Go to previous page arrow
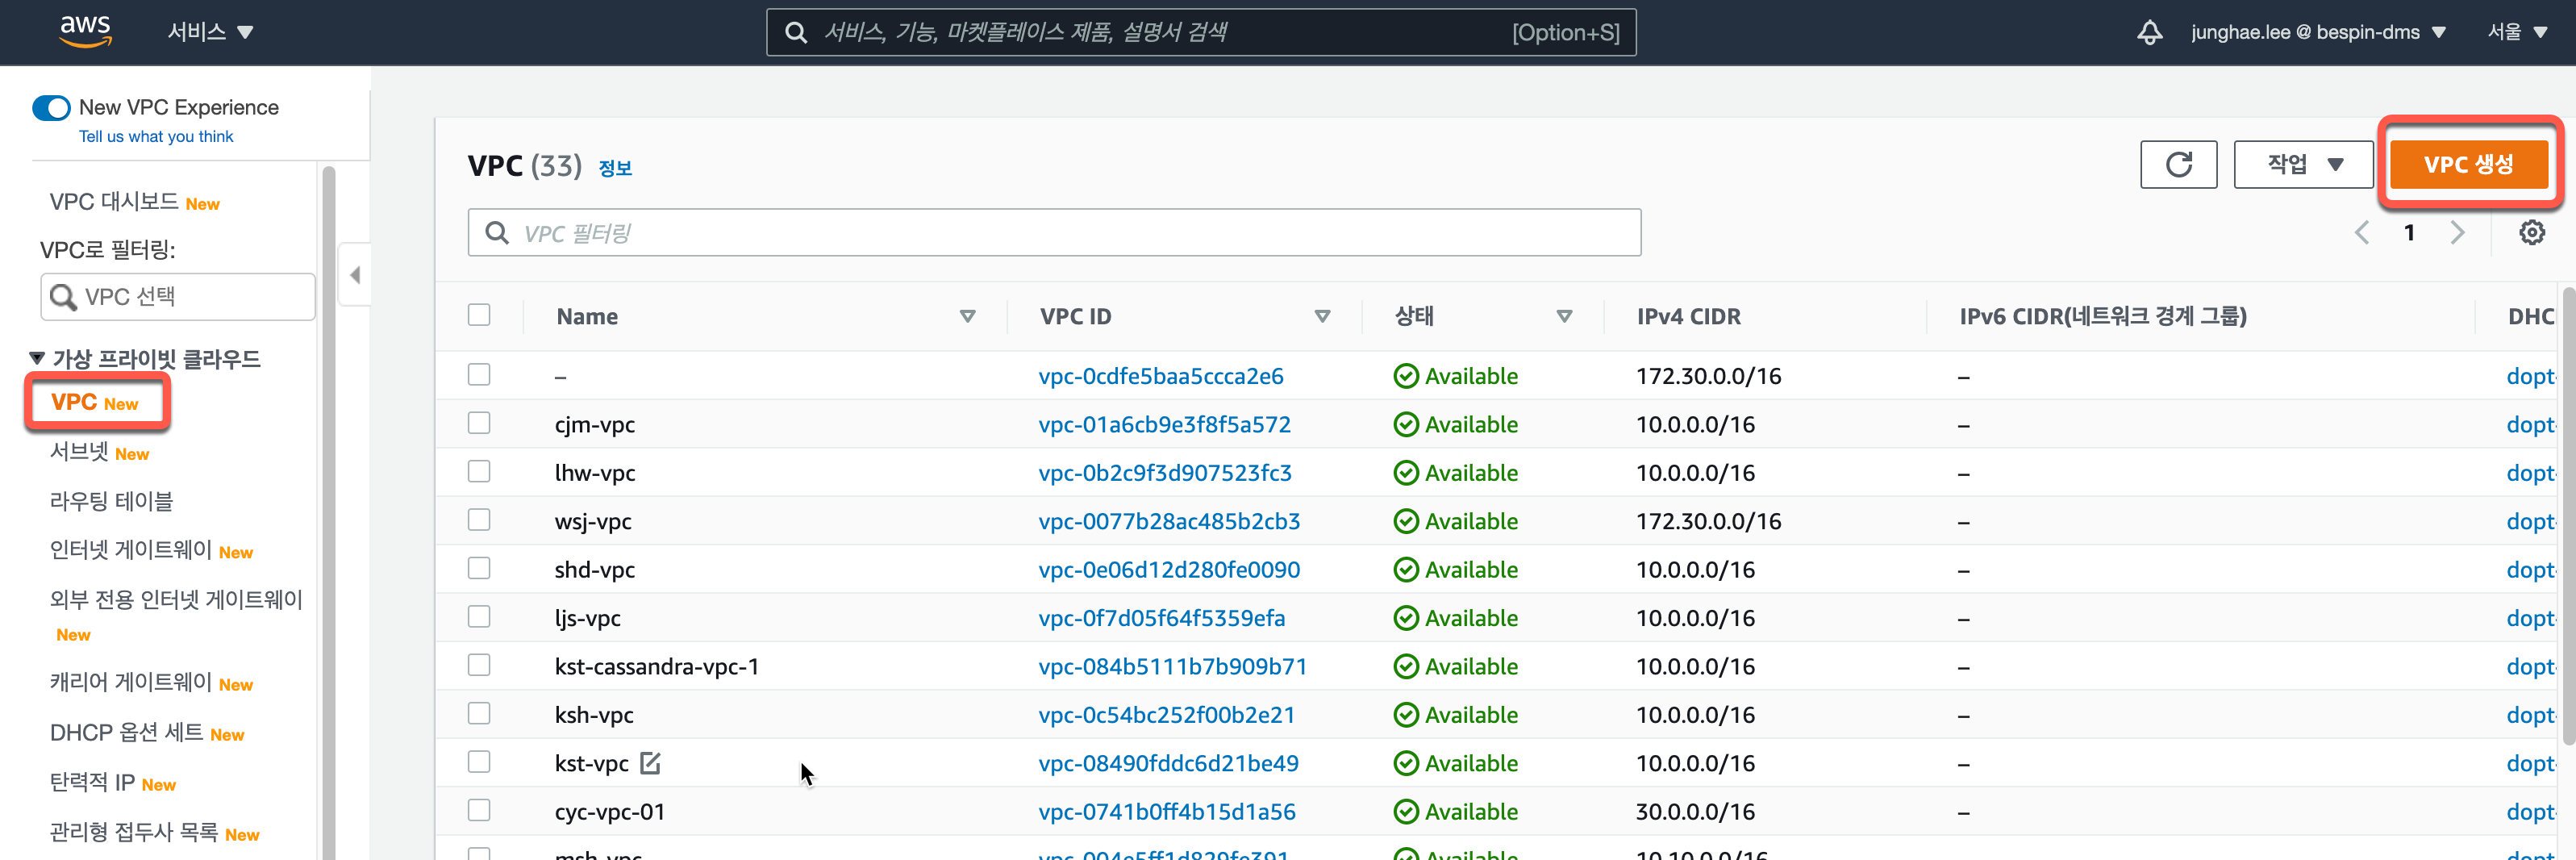The image size is (2576, 860). click(x=2362, y=233)
